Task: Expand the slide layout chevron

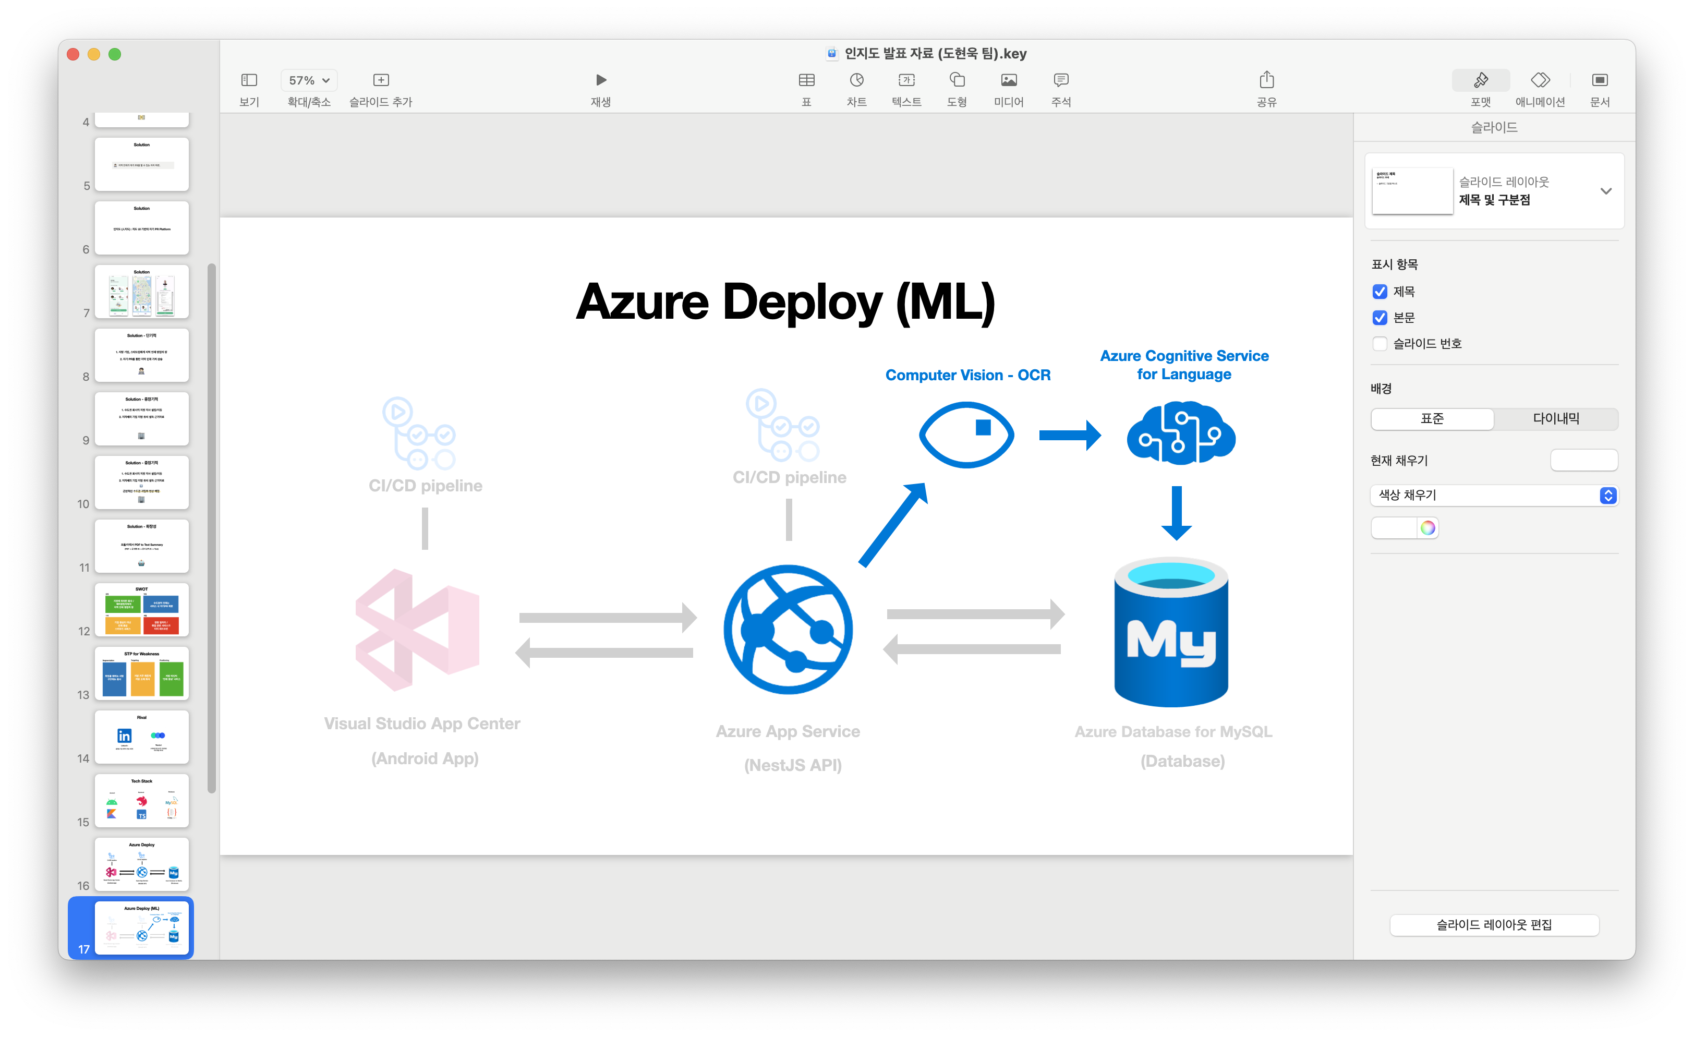Action: tap(1606, 191)
